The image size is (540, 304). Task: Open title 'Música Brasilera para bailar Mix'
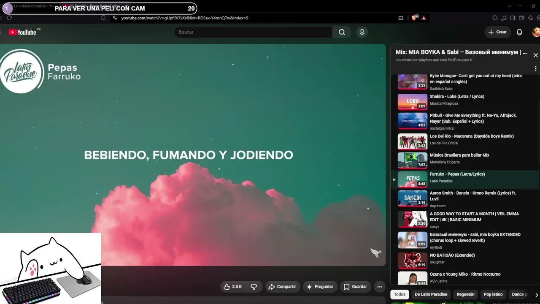click(x=459, y=155)
